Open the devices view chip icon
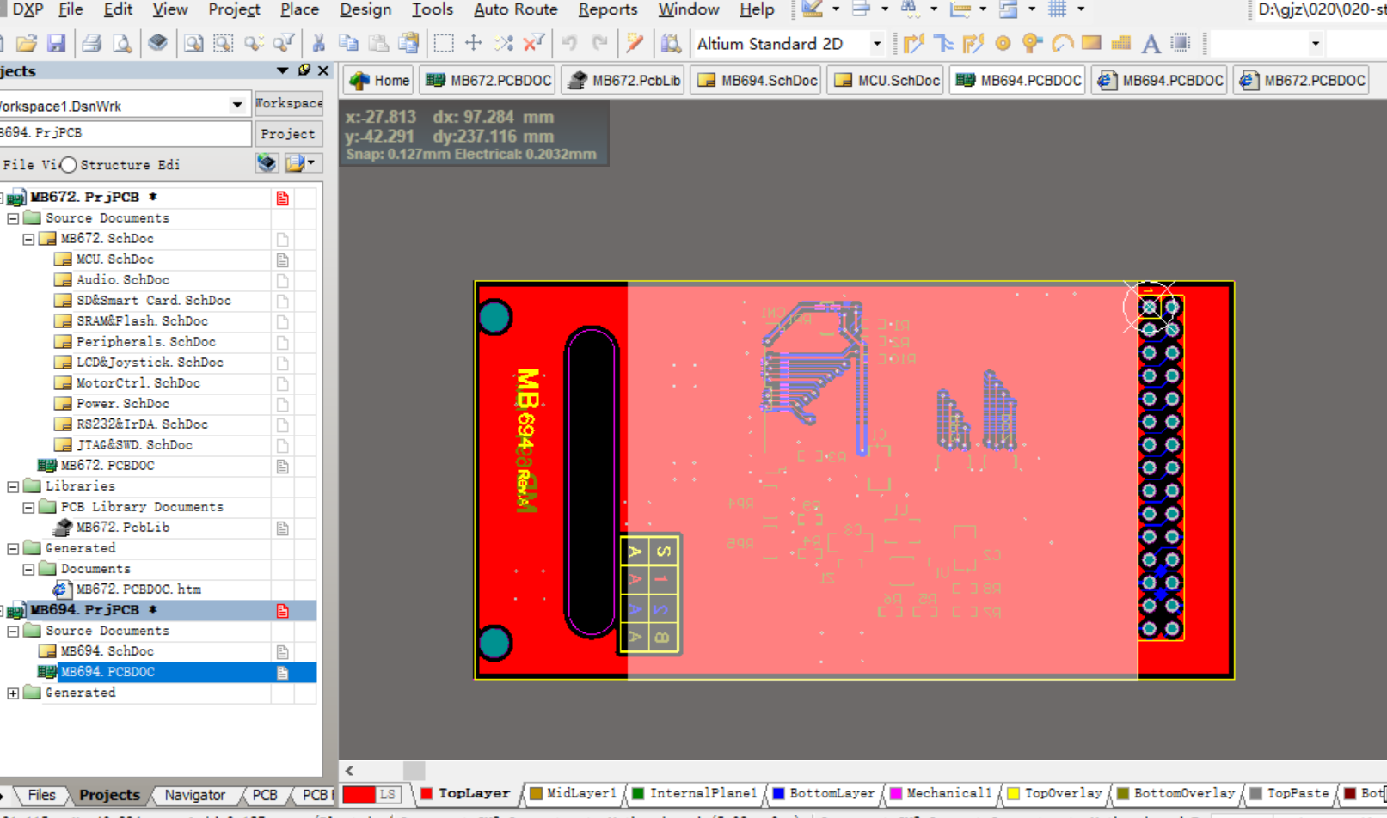 pos(157,43)
